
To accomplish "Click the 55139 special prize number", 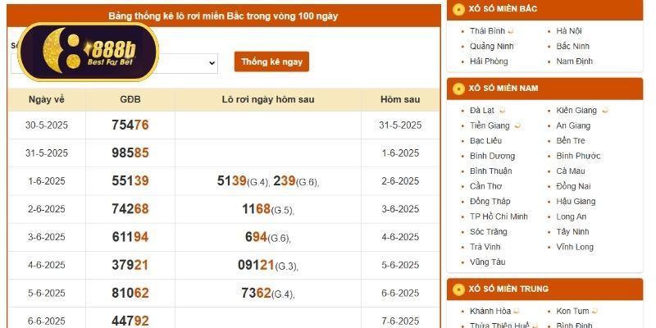I will point(130,181).
